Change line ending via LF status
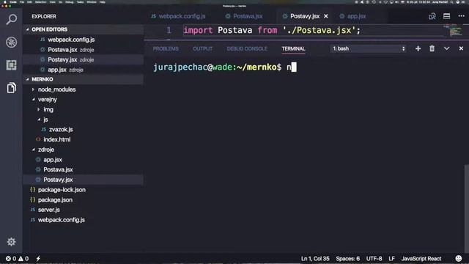The image size is (469, 264). click(391, 259)
